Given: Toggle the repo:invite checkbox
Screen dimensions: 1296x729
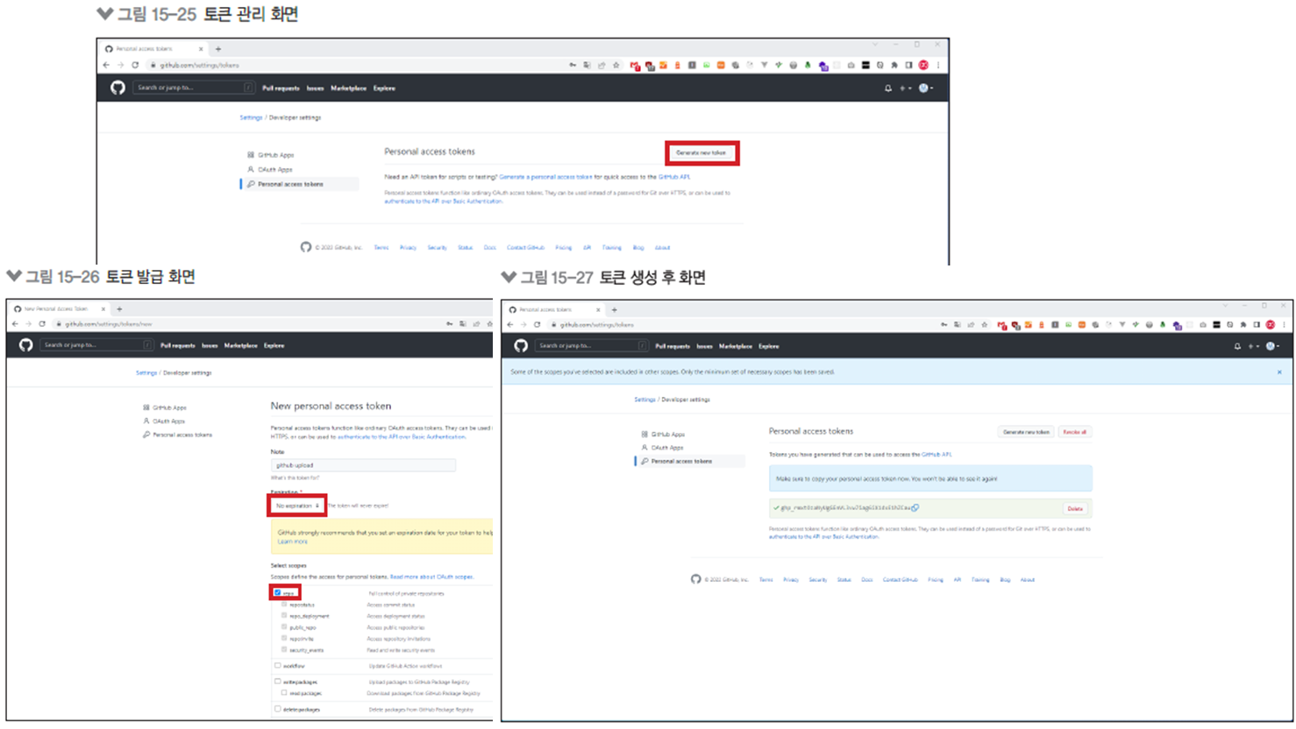Looking at the screenshot, I should (x=284, y=639).
